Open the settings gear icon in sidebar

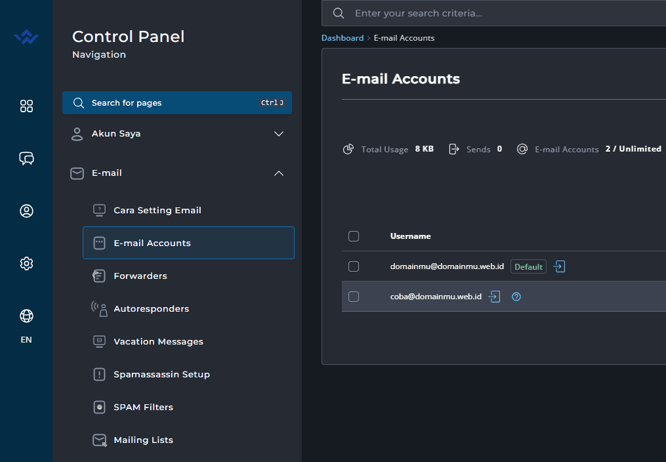26,263
